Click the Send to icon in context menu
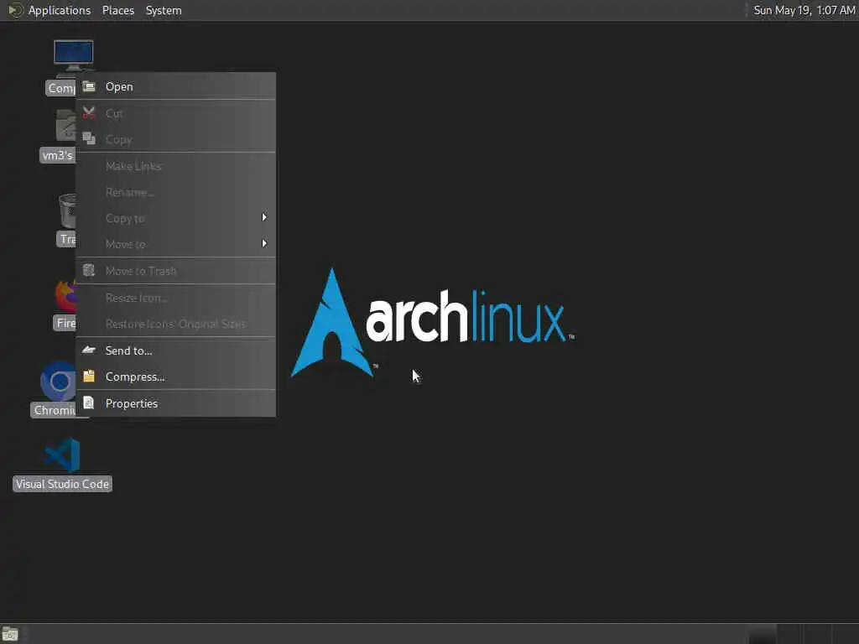The image size is (859, 644). [x=89, y=350]
